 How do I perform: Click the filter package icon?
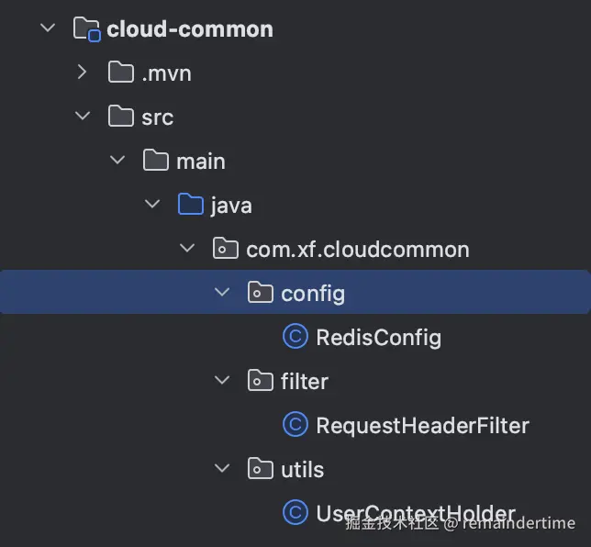click(x=261, y=381)
